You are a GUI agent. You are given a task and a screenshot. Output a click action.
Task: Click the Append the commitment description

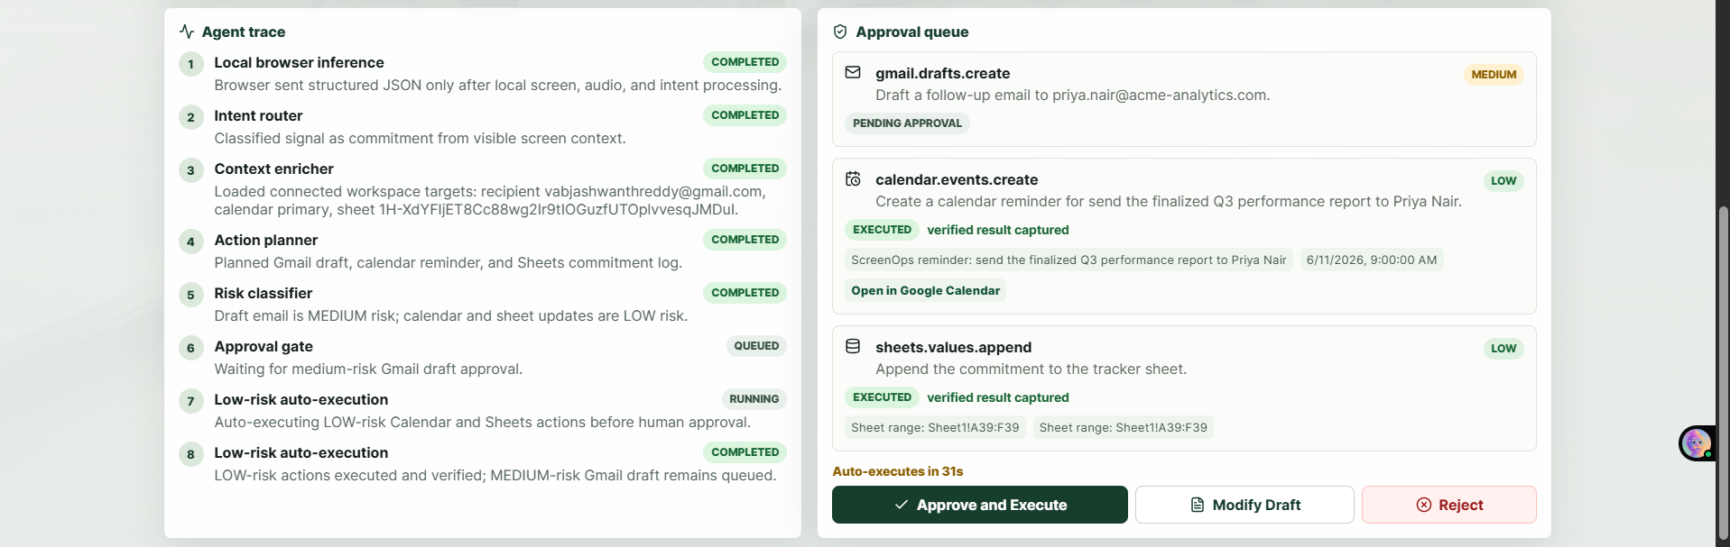click(x=1031, y=369)
